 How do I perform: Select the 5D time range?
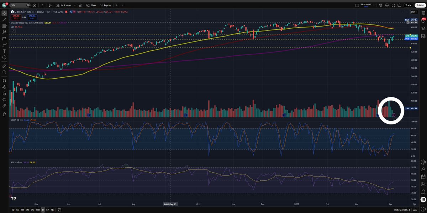18,210
